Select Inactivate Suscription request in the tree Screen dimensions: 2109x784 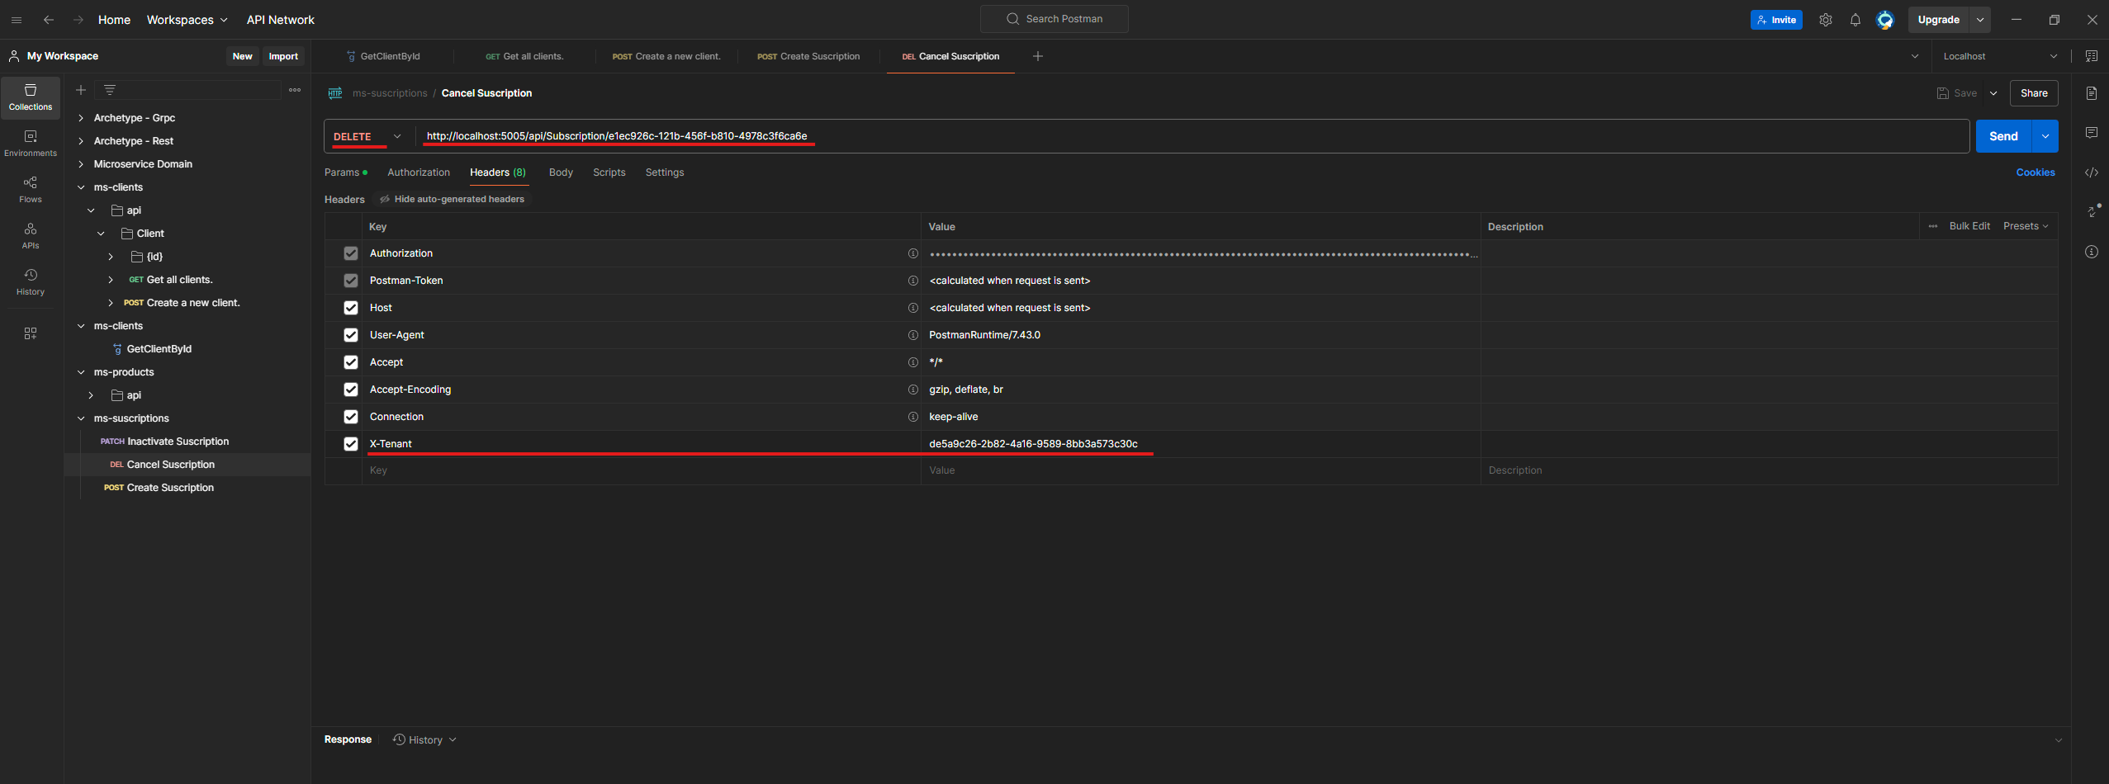[178, 442]
